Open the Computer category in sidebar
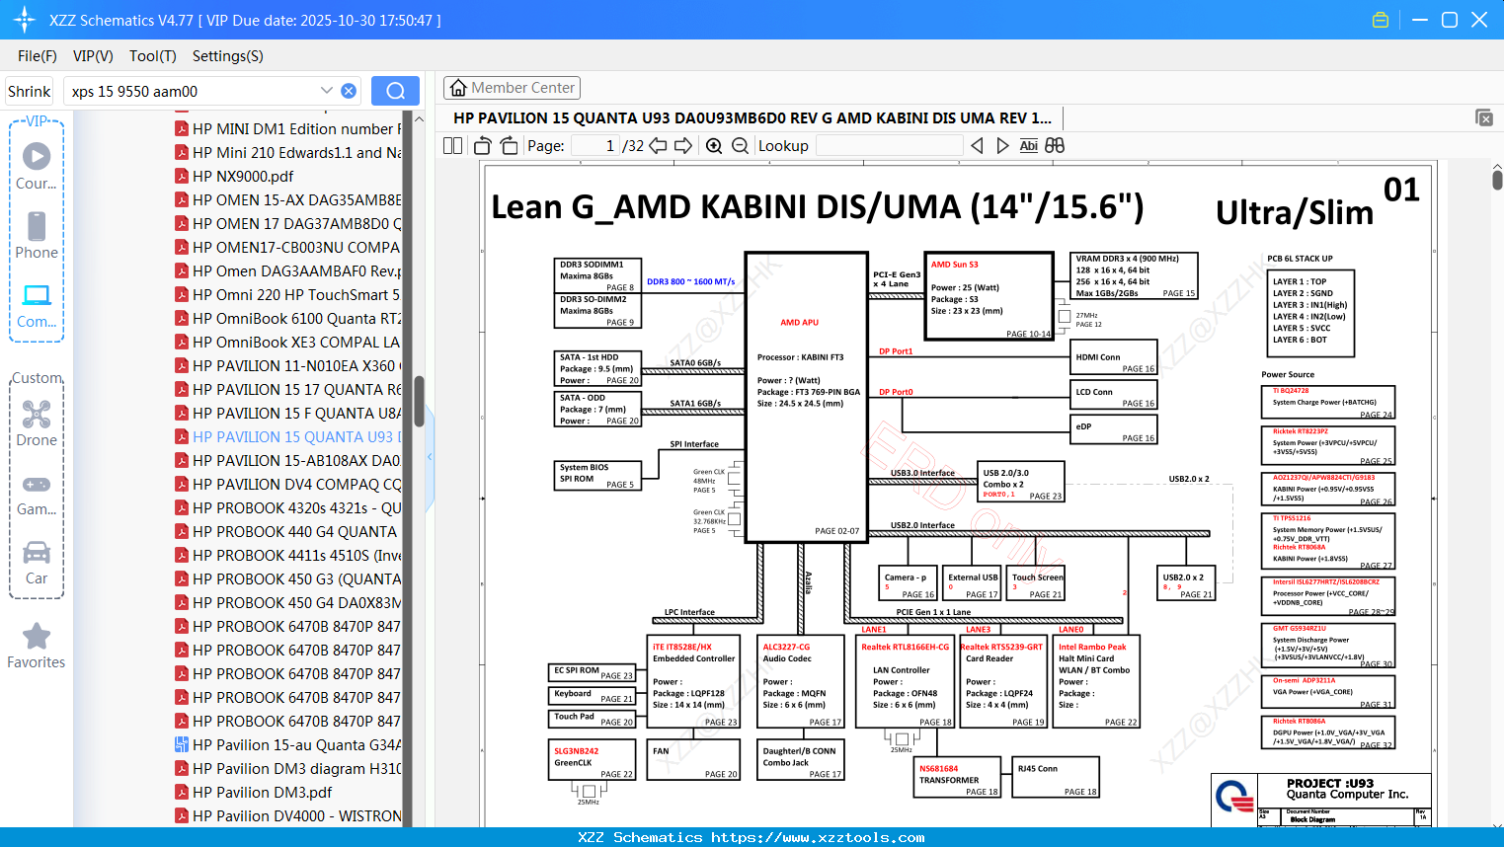Viewport: 1504px width, 847px height. (x=37, y=305)
